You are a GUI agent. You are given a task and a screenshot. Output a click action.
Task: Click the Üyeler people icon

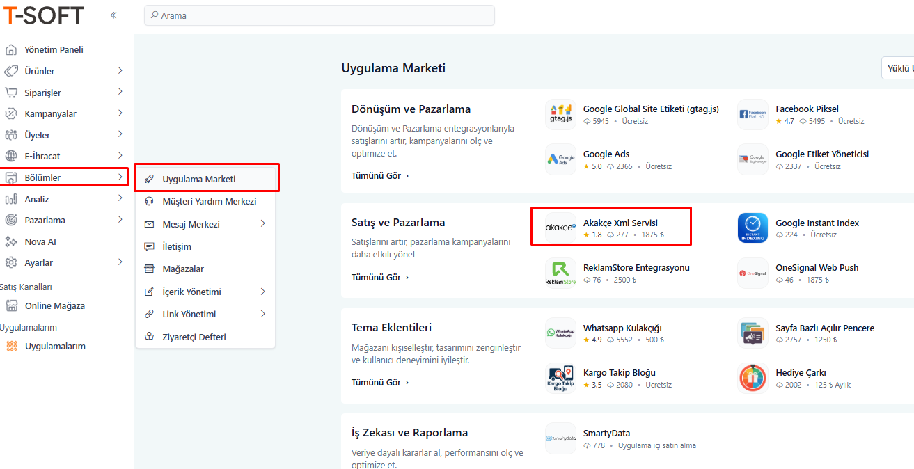click(11, 135)
